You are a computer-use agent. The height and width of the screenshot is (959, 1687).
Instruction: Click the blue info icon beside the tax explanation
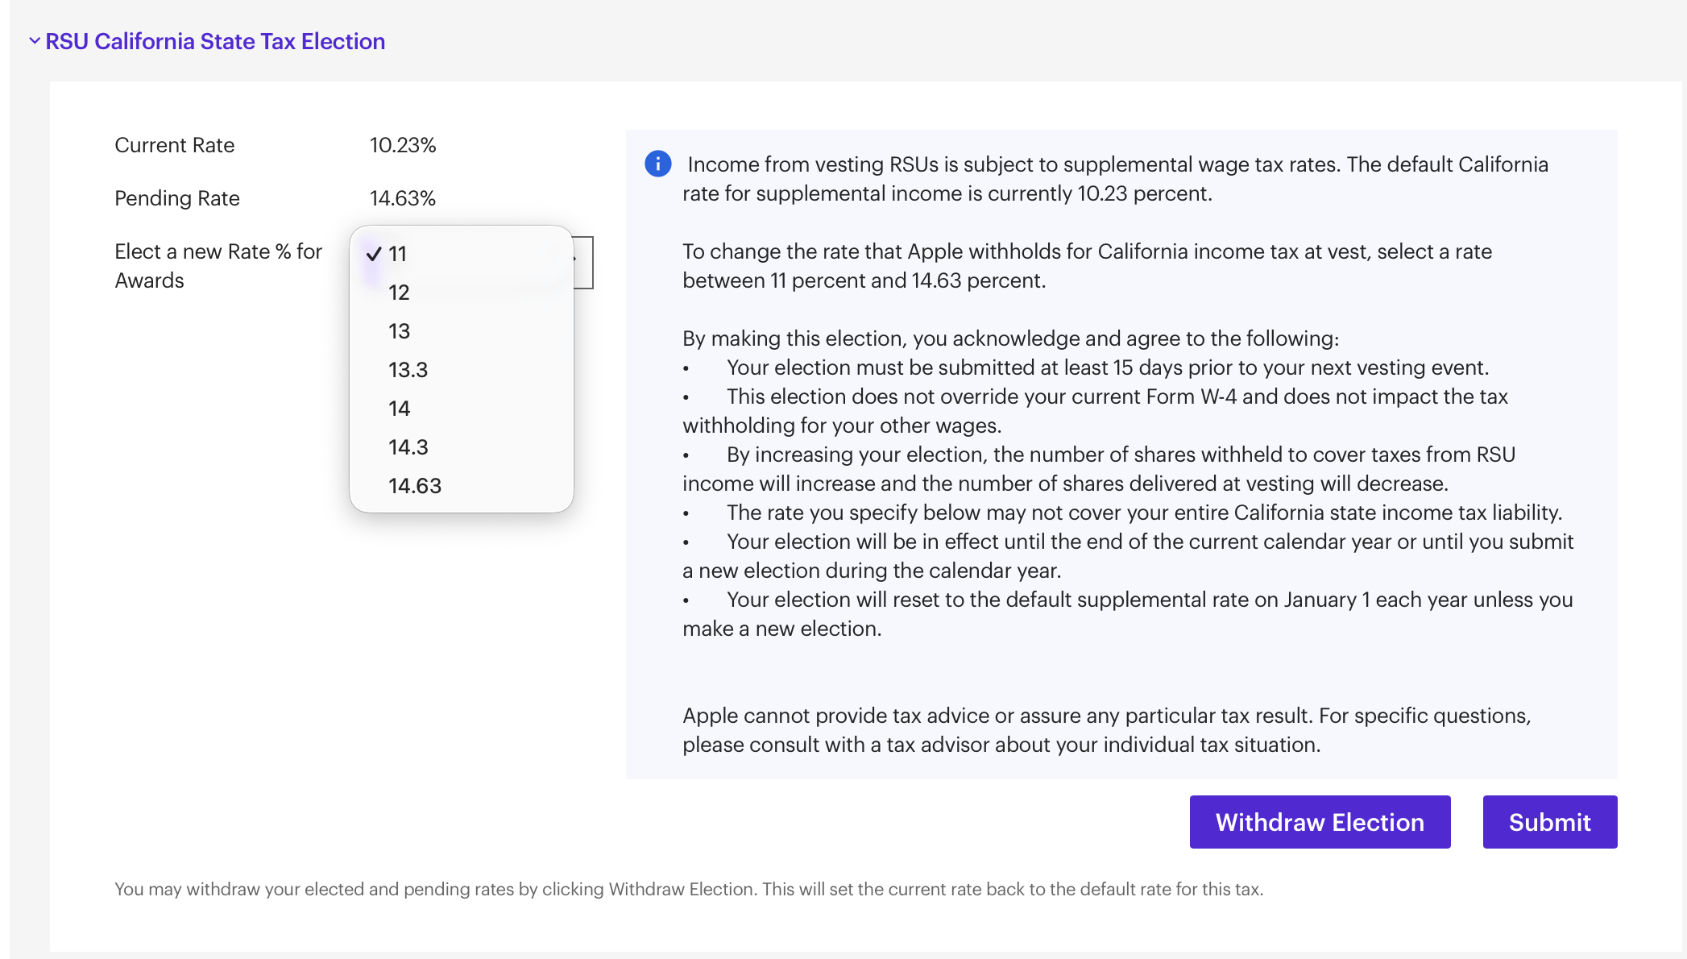point(658,164)
